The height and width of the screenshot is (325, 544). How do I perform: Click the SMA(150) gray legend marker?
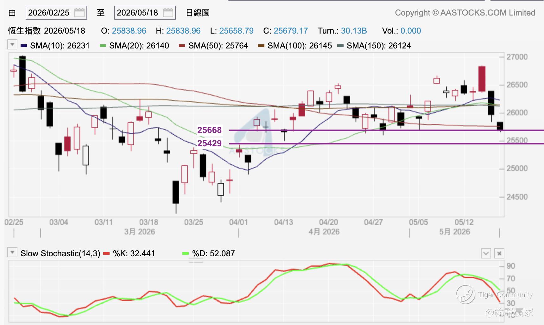[x=340, y=46]
